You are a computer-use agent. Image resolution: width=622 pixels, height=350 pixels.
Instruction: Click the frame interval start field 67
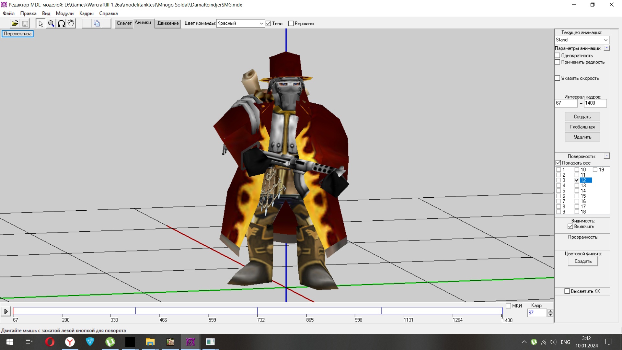click(566, 103)
